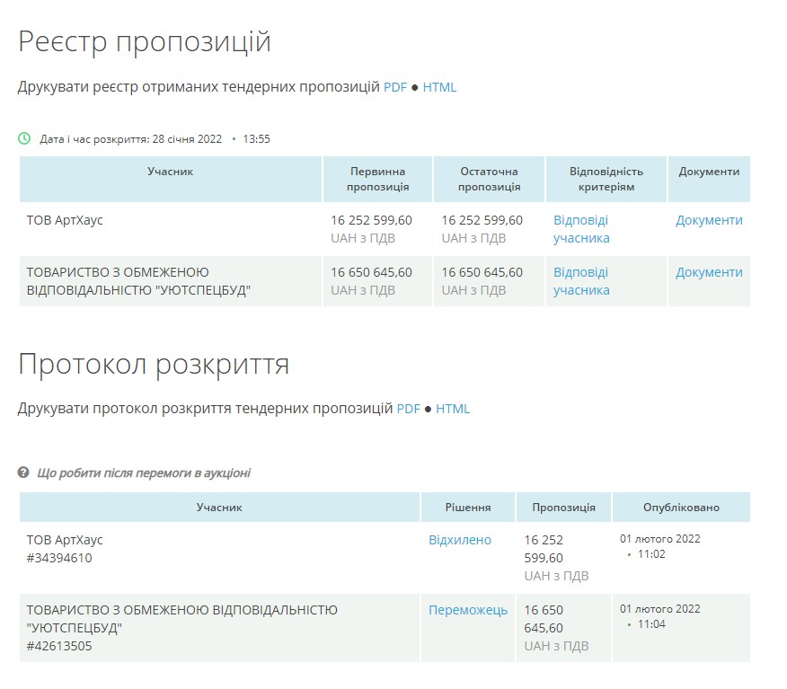
Task: Click protocol proposal amount 16 252 599,60
Action: tap(544, 549)
